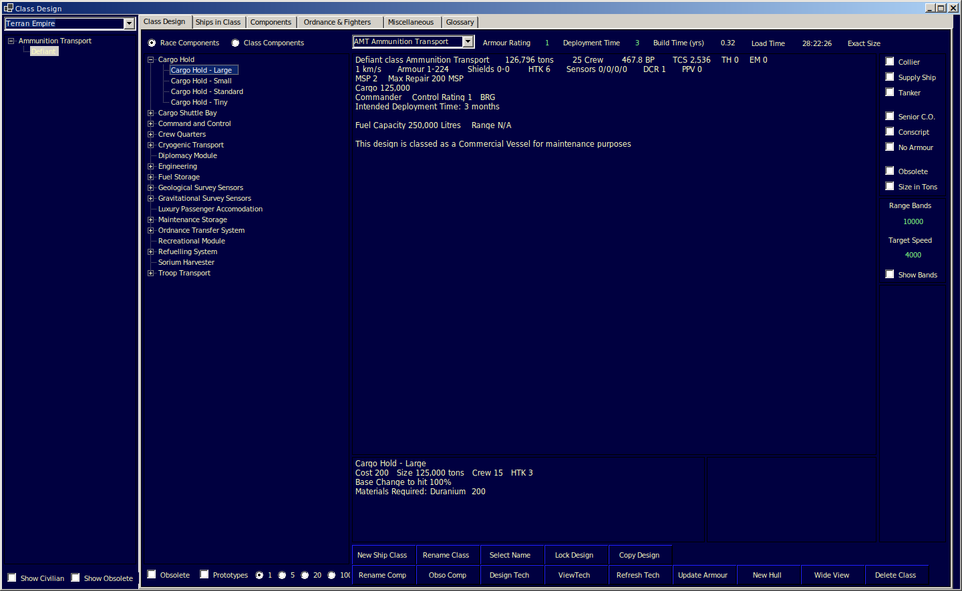Viewport: 962px width, 591px height.
Task: Expand the Troop Transport node
Action: [x=151, y=273]
